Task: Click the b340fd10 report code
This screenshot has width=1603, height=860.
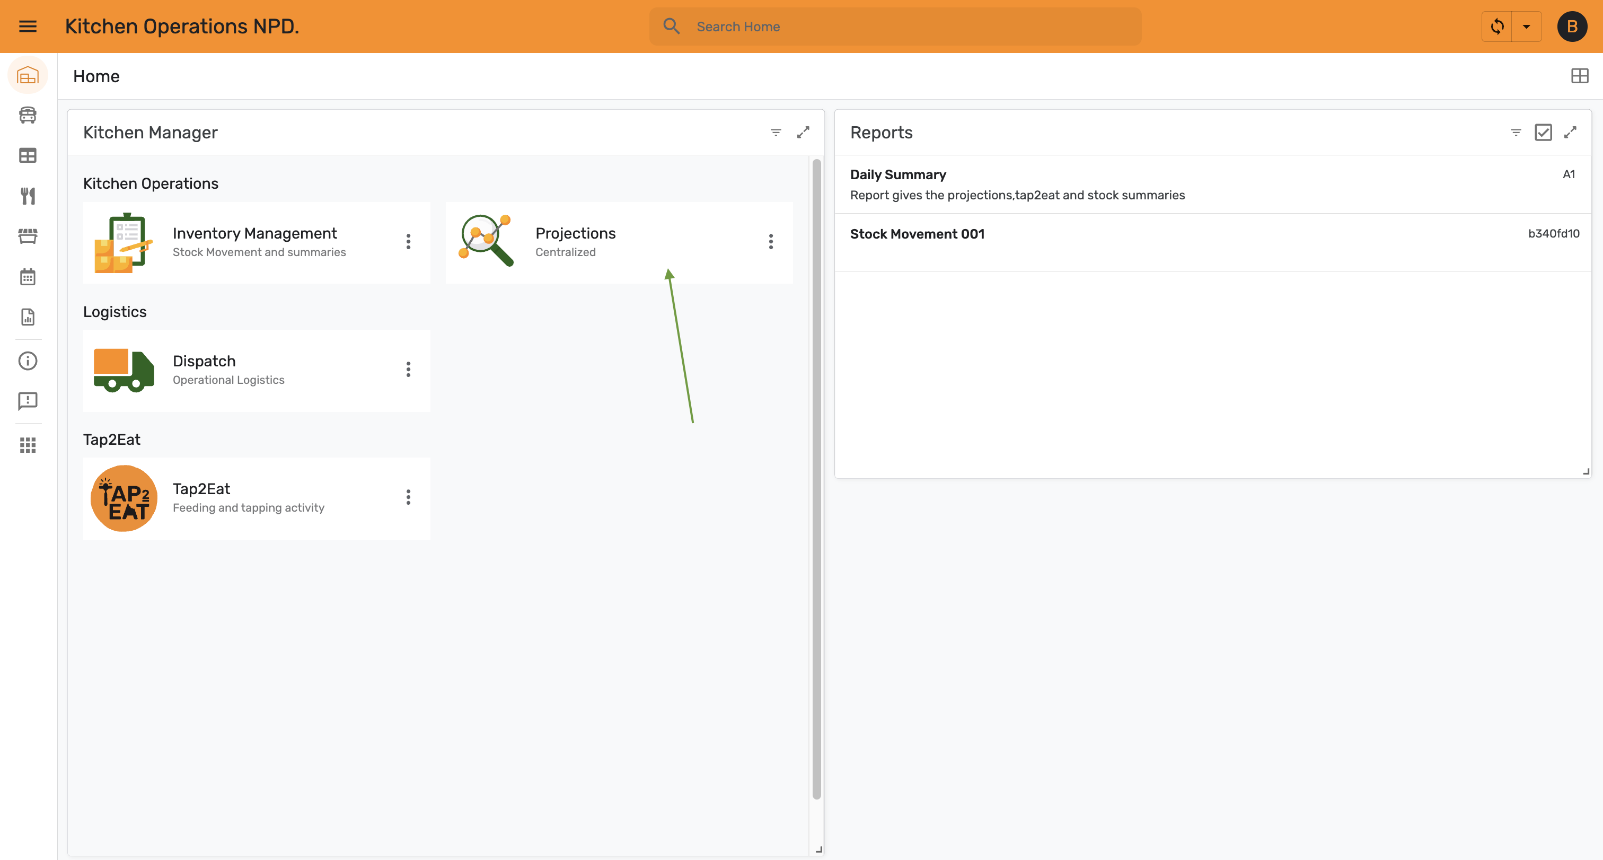Action: (x=1553, y=234)
